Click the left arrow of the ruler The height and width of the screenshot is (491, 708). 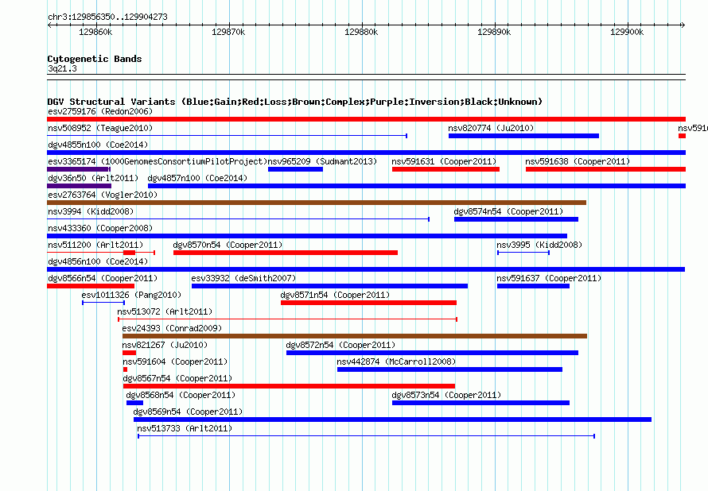49,25
